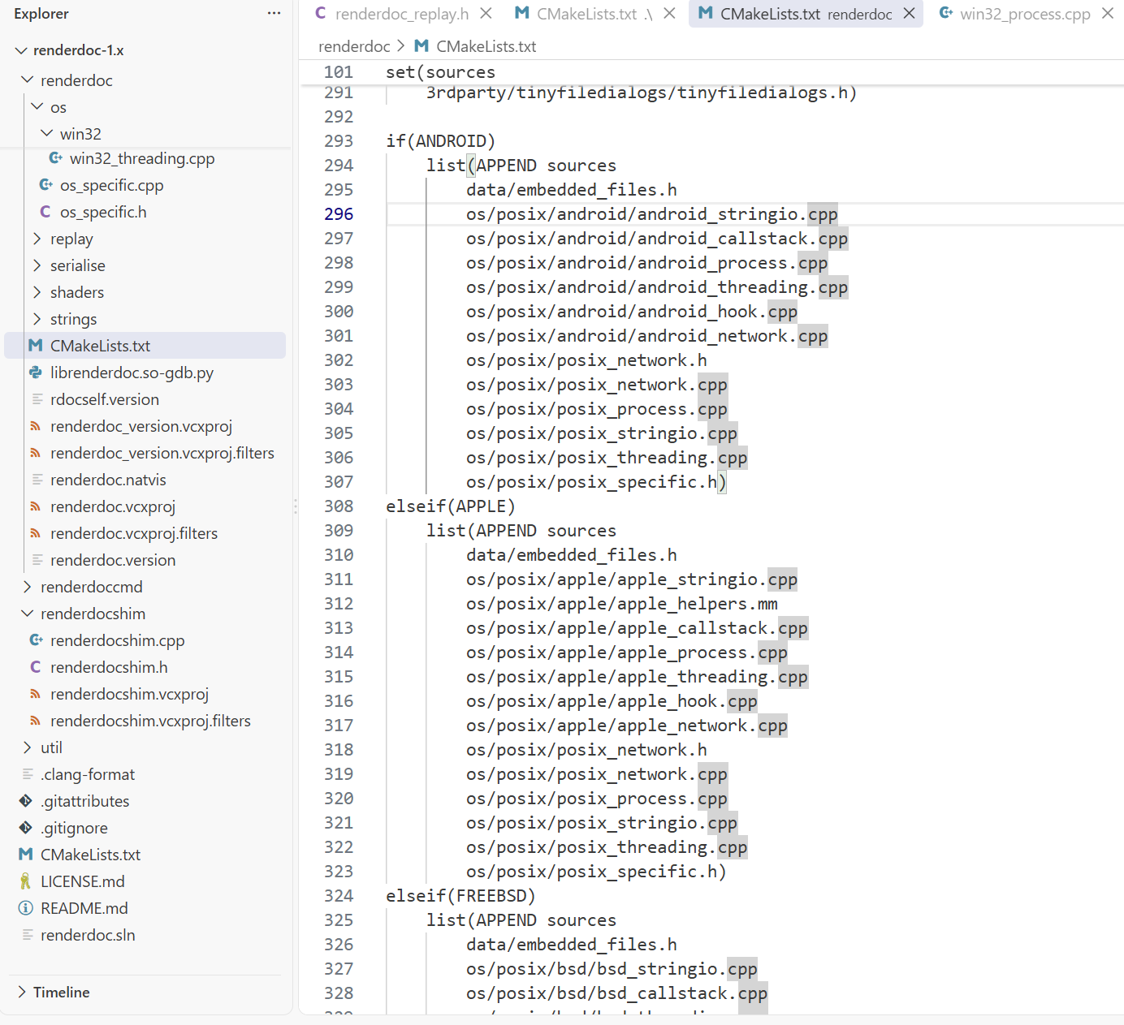Click CMakeLists.txt in breadcrumb path
The image size is (1124, 1025).
coord(486,46)
